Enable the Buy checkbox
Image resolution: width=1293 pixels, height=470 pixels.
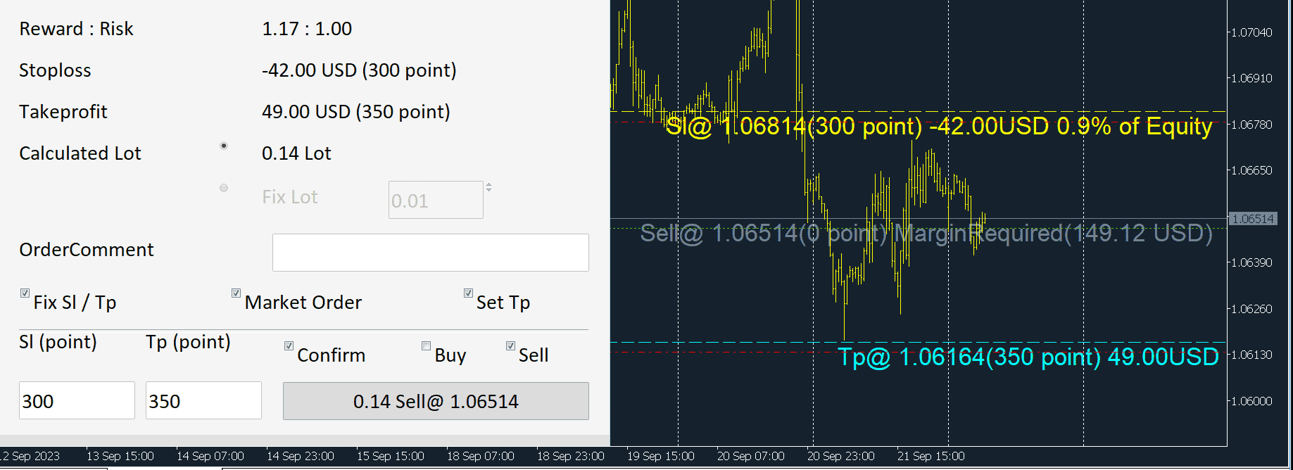tap(426, 345)
